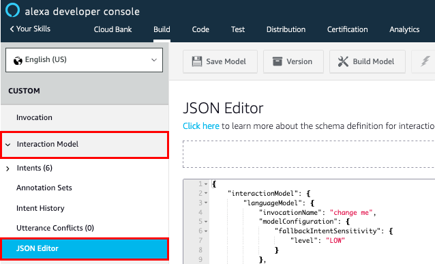Viewport: 435px width, 264px height.
Task: Click the Build Model tools icon
Action: [x=343, y=61]
